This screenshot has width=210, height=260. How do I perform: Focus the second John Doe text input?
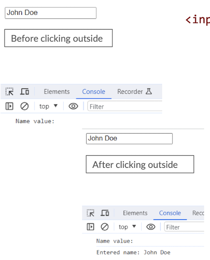coord(129,139)
